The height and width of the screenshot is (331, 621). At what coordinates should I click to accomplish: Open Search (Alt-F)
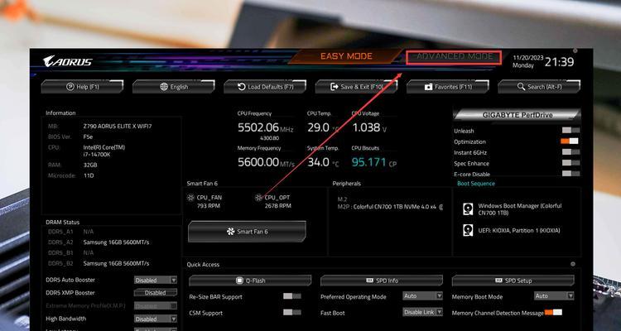(x=539, y=87)
